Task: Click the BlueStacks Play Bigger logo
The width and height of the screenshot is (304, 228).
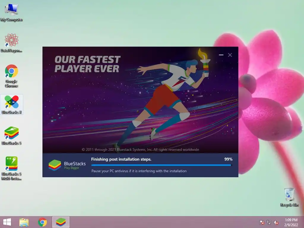Action: click(x=67, y=165)
